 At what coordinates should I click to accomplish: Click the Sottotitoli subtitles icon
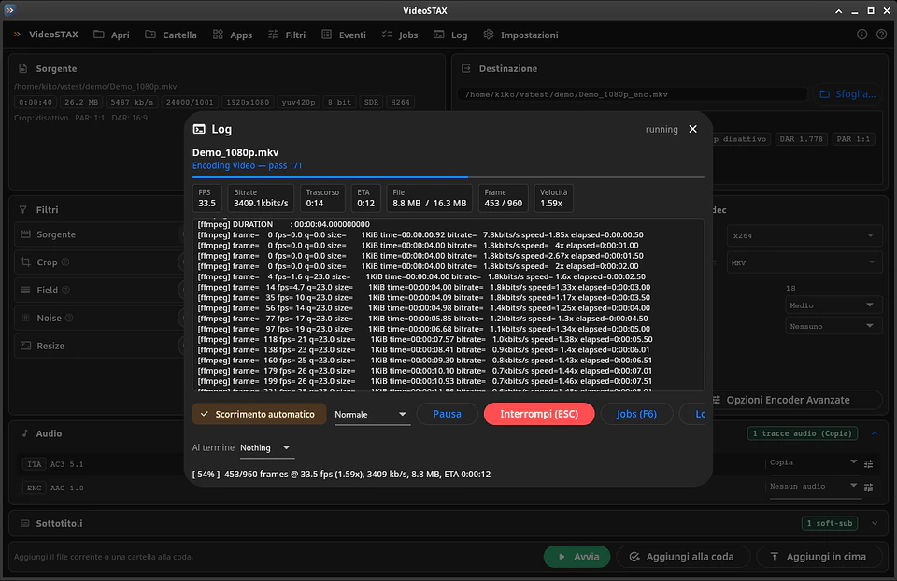(24, 523)
